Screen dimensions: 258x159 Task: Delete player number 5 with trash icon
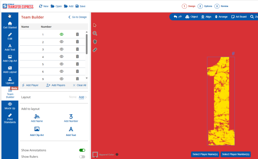click(77, 64)
